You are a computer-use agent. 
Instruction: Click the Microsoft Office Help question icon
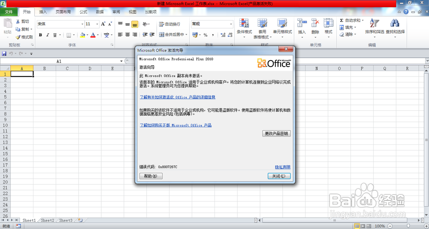(406, 12)
